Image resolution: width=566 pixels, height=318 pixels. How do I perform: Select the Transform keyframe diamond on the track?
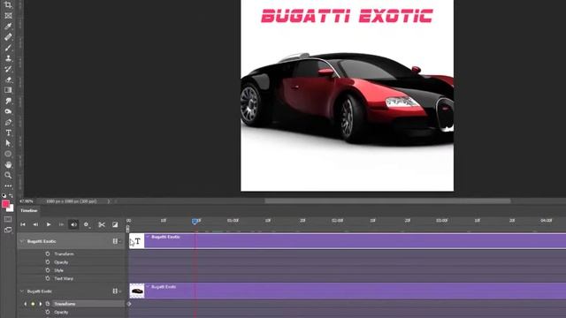pyautogui.click(x=129, y=304)
